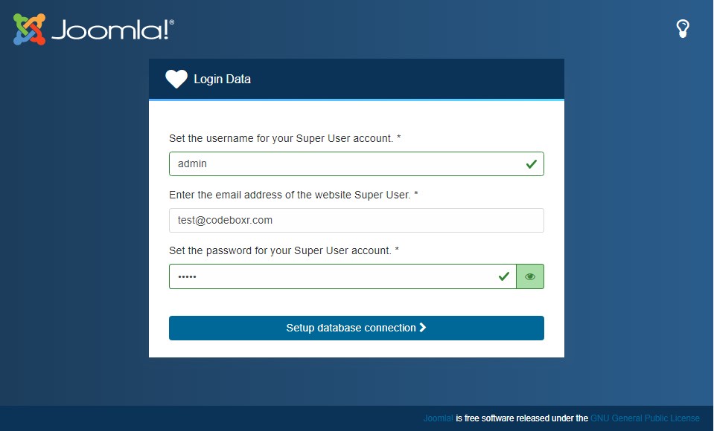Open the Joomla! link in footer

(x=438, y=418)
